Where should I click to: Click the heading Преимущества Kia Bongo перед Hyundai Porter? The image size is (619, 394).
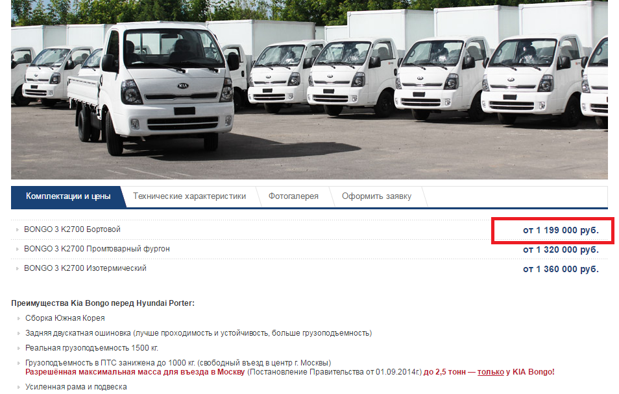point(103,303)
